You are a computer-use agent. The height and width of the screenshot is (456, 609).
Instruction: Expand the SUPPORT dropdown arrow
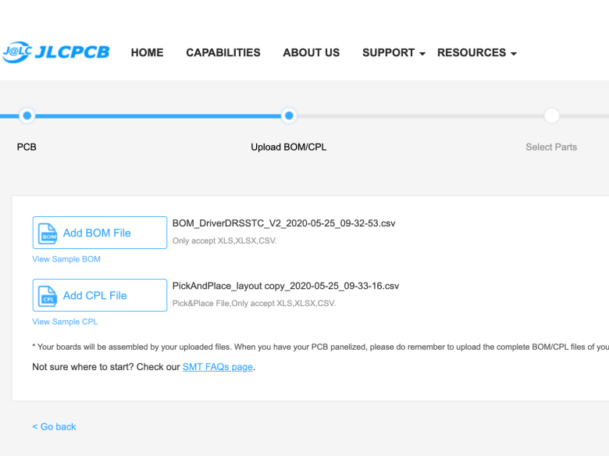point(422,54)
